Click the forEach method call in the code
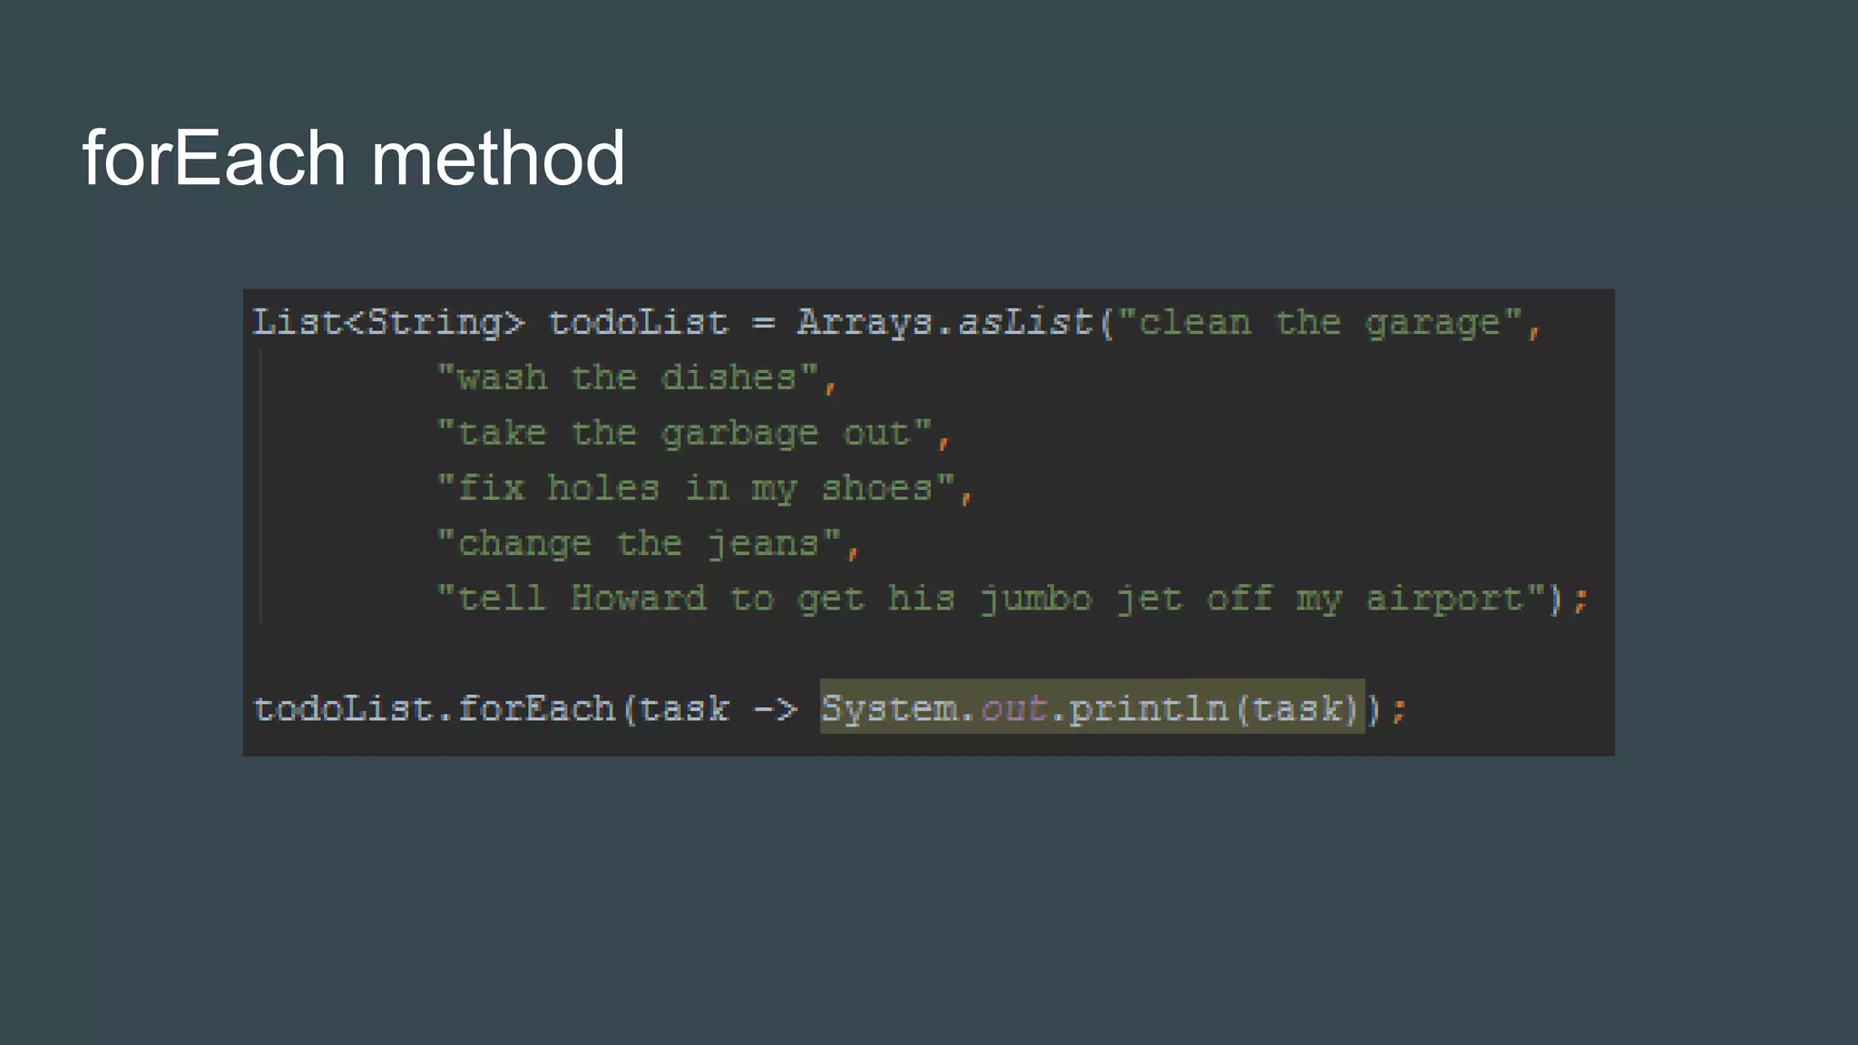The image size is (1858, 1045). point(536,708)
